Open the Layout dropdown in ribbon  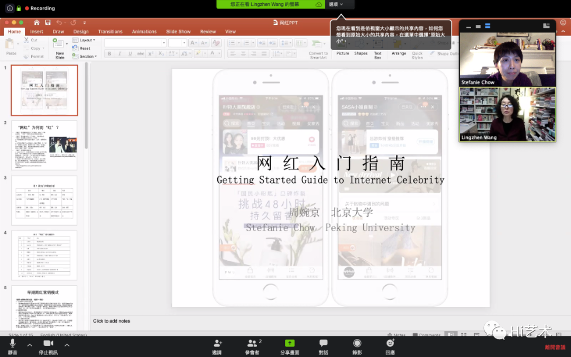pyautogui.click(x=84, y=40)
